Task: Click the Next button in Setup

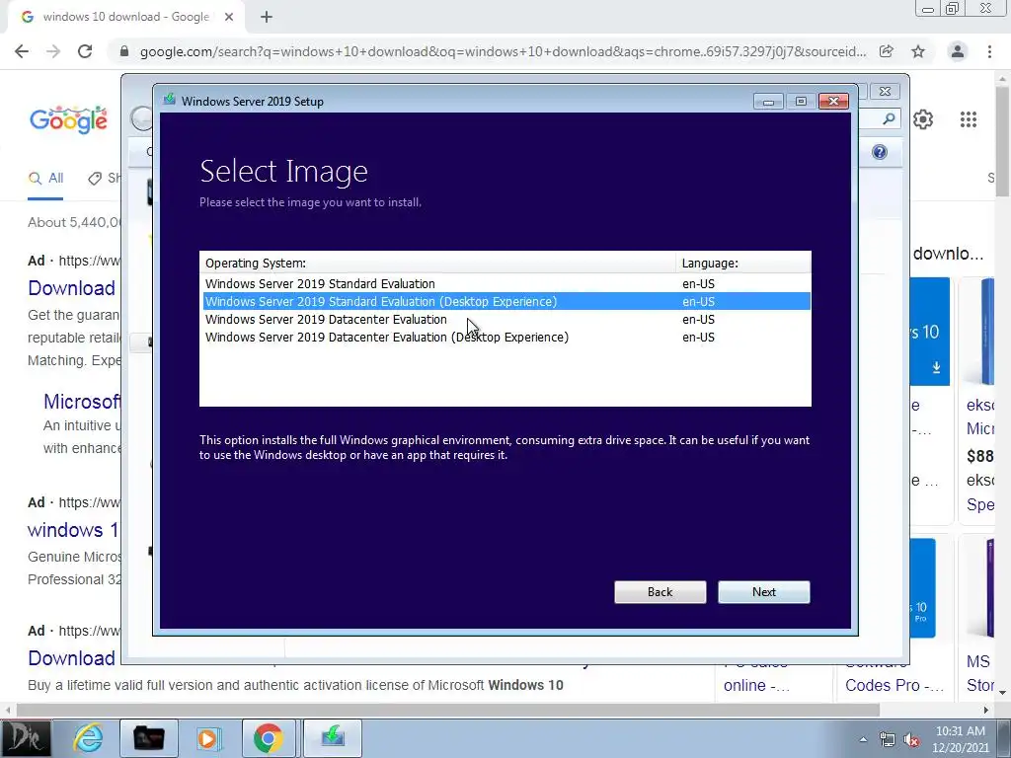Action: pyautogui.click(x=763, y=592)
